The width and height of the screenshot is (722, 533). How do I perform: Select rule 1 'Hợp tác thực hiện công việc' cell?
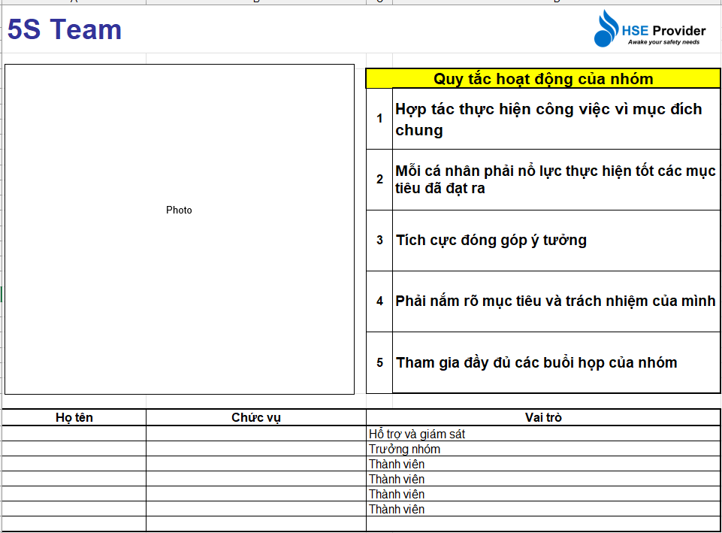pos(556,119)
